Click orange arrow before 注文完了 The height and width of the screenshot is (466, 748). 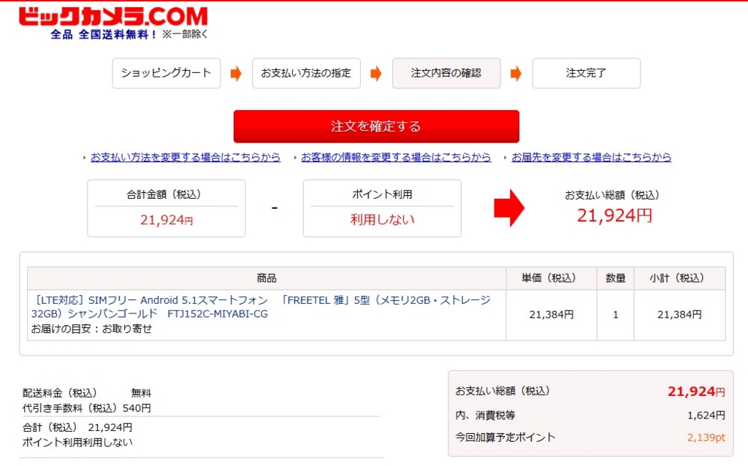516,74
